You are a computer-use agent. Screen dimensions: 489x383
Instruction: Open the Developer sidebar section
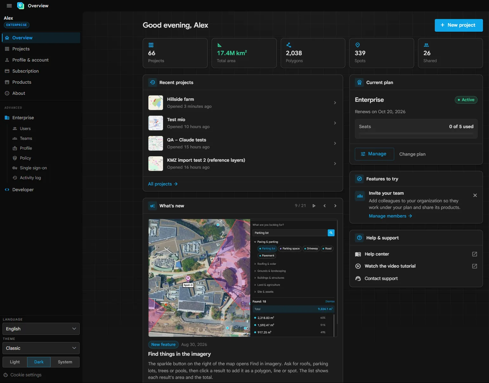point(41,190)
